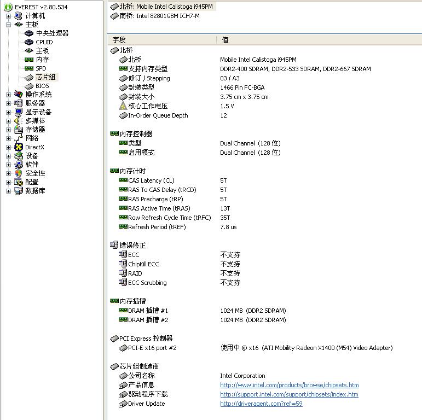422x420 pixels.
Task: Click the CPUID tree icon
Action: [29, 42]
